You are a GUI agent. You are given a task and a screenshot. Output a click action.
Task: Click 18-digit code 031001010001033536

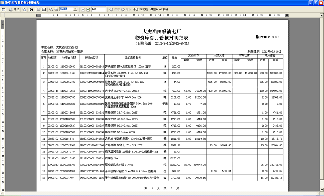coord(91,119)
